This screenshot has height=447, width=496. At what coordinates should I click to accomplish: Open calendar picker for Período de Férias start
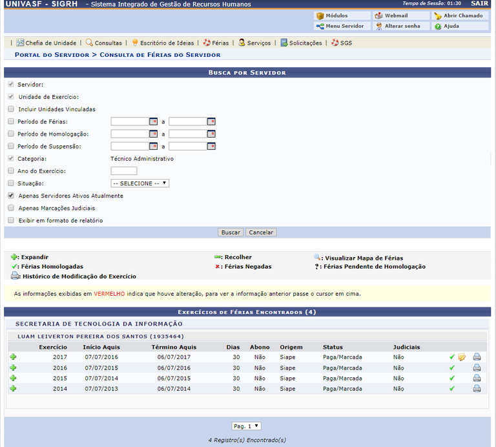pos(154,121)
